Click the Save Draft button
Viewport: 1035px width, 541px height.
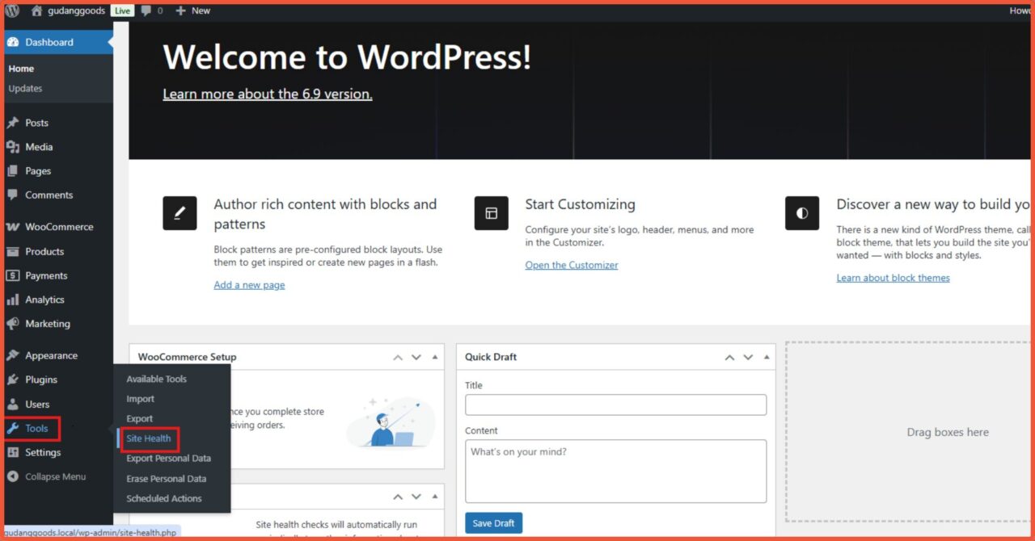493,522
